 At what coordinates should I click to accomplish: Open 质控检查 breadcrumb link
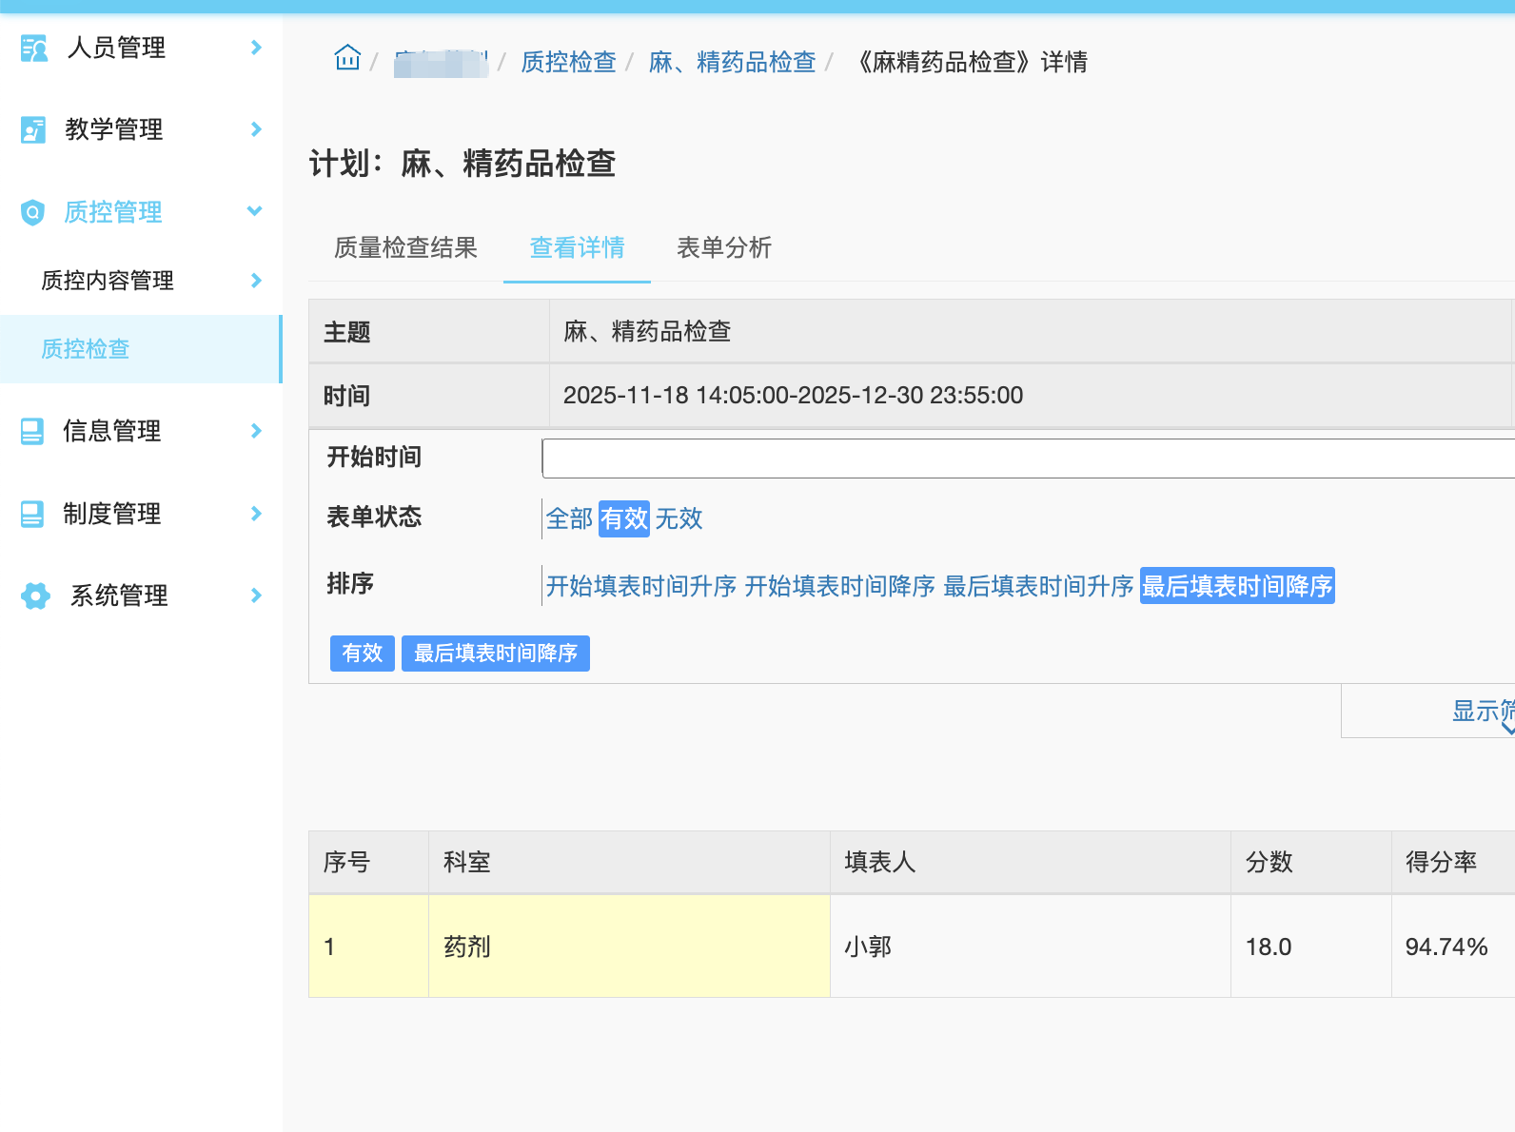(x=568, y=63)
